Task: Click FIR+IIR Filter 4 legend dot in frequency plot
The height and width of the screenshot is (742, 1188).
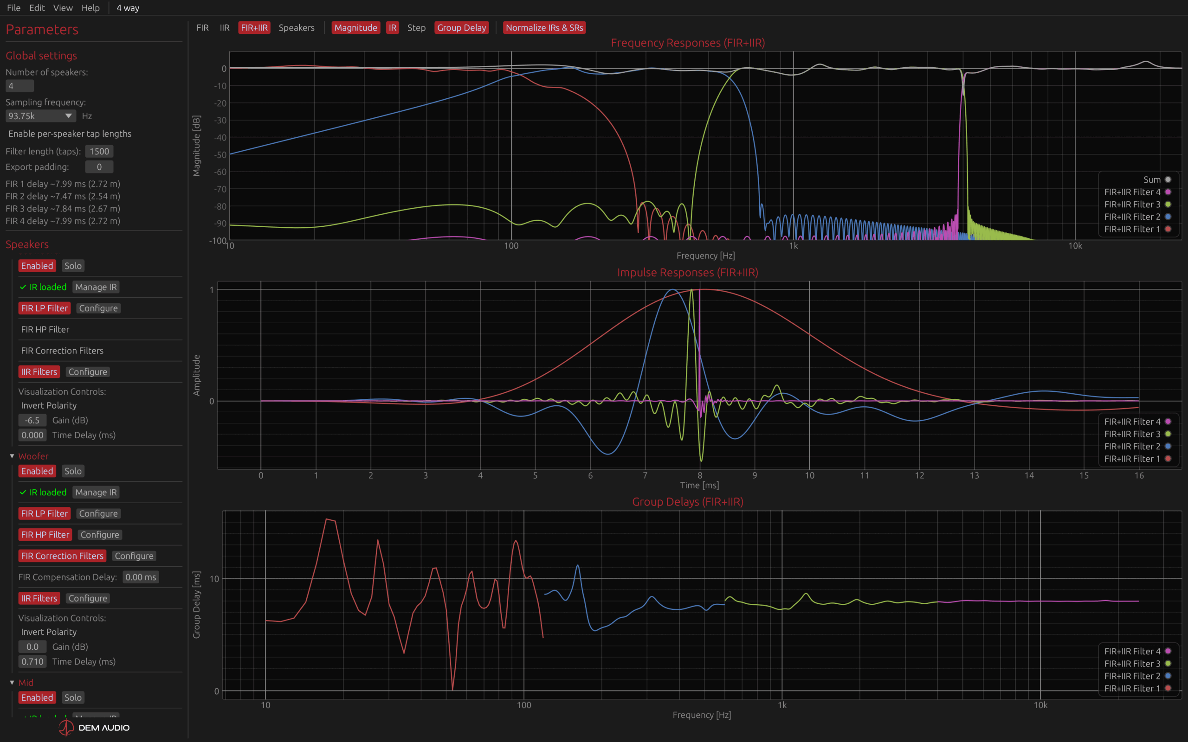Action: pos(1168,192)
